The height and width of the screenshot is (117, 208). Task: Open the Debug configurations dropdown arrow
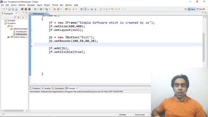[x=38, y=9]
